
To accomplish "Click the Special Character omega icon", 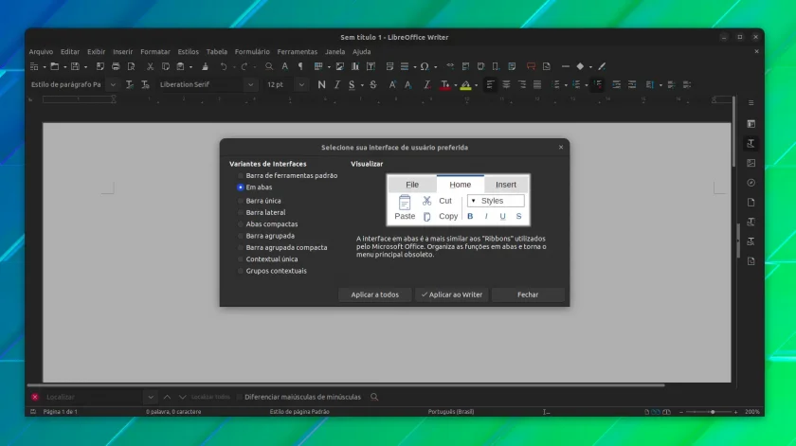I will [x=425, y=66].
